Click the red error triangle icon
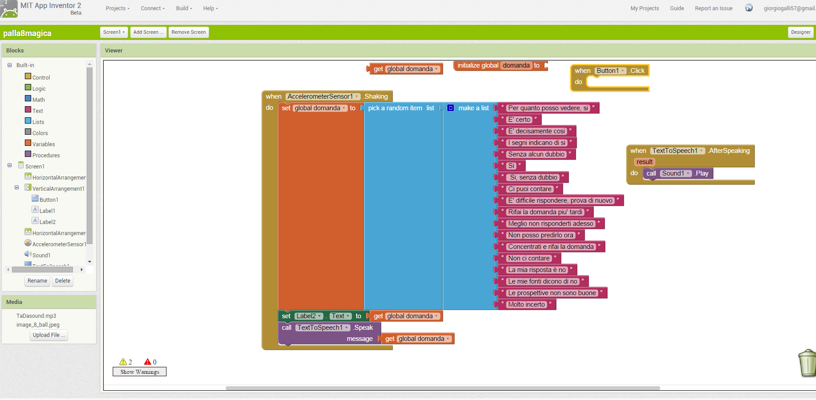816x400 pixels. pyautogui.click(x=148, y=362)
